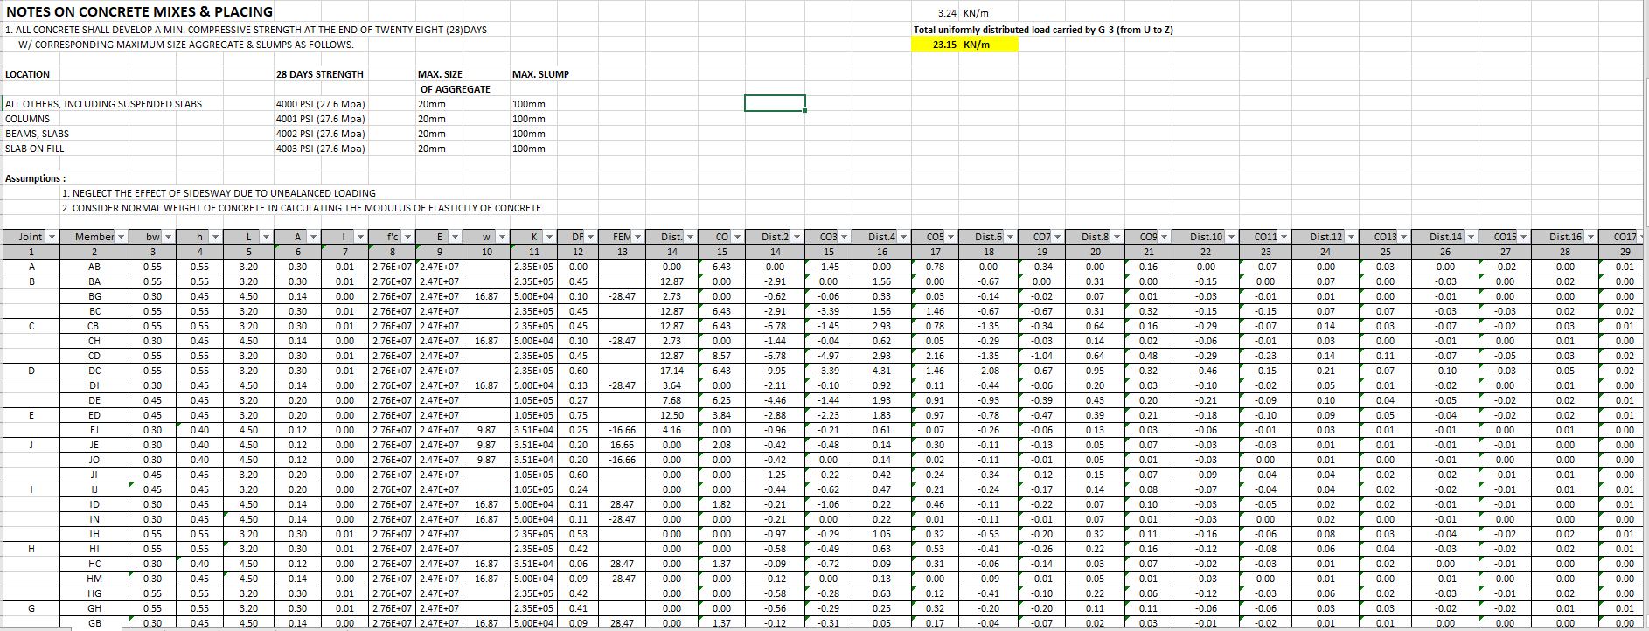The width and height of the screenshot is (1649, 631).
Task: Click the currently selected empty green-bordered cell
Action: pyautogui.click(x=775, y=103)
